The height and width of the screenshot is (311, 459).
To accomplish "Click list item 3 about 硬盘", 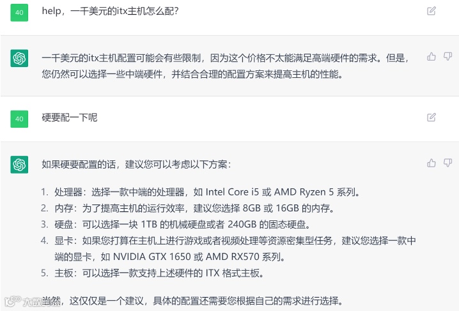I will tap(176, 225).
